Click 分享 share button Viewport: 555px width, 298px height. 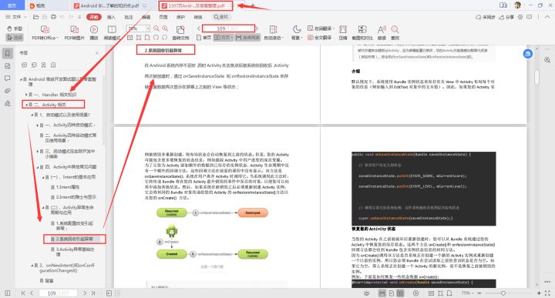506,17
